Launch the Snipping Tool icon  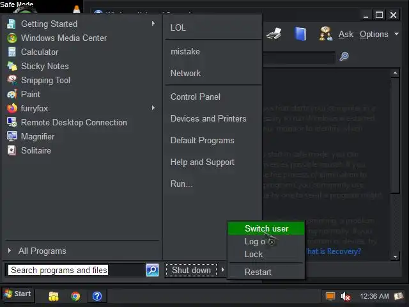coord(12,80)
